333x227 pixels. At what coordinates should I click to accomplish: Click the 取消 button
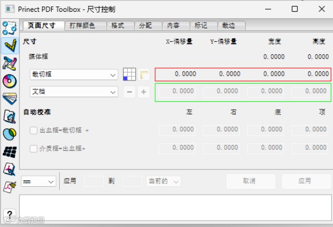coord(251,181)
